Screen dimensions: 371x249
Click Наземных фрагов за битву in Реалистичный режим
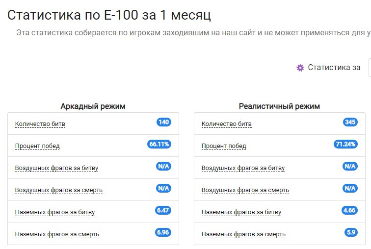[x=241, y=212]
